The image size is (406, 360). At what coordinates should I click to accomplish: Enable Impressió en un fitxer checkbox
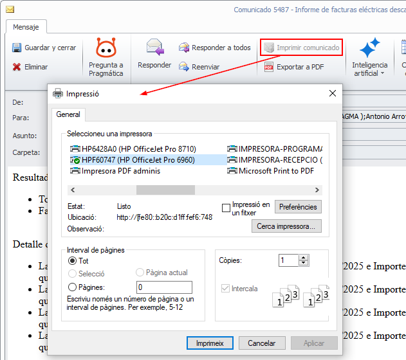[x=226, y=208]
